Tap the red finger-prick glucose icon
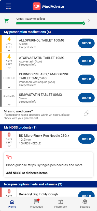This screenshot has width=97, height=211. click(9, 157)
